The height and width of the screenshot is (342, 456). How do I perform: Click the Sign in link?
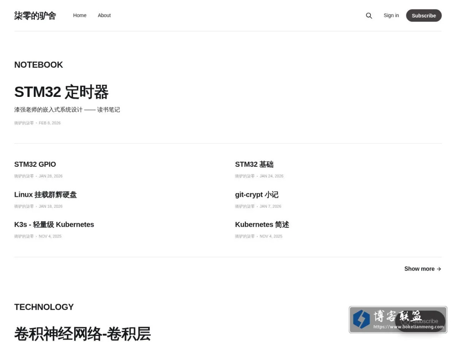[x=391, y=16]
